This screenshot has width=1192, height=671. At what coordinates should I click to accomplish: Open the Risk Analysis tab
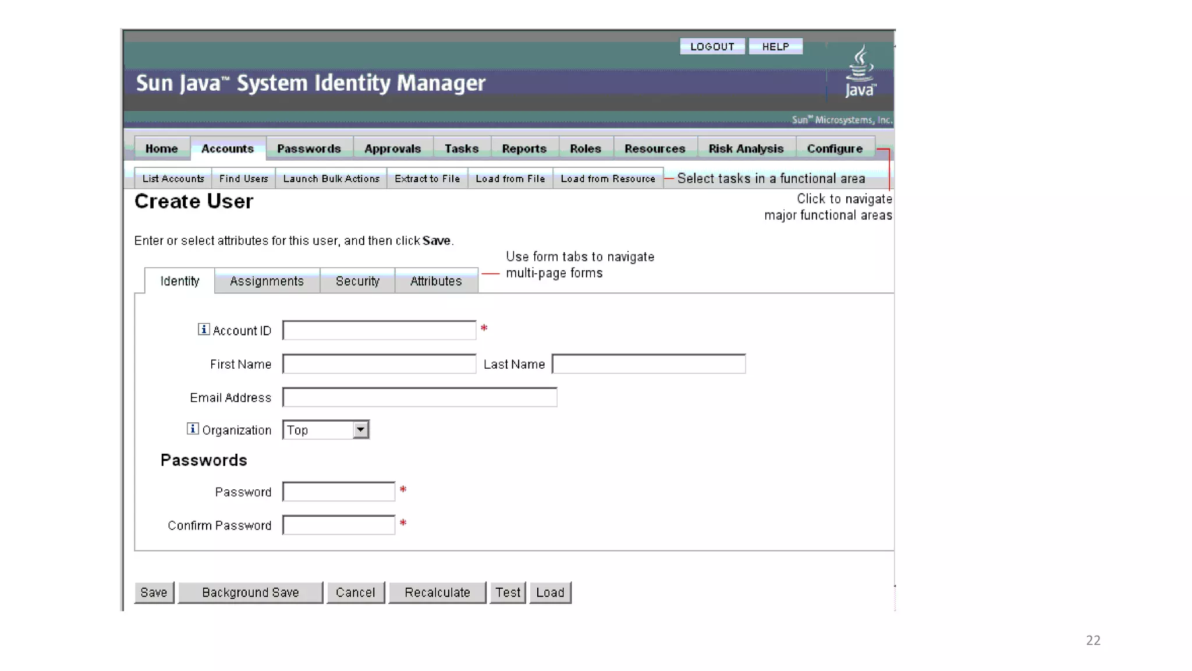746,149
